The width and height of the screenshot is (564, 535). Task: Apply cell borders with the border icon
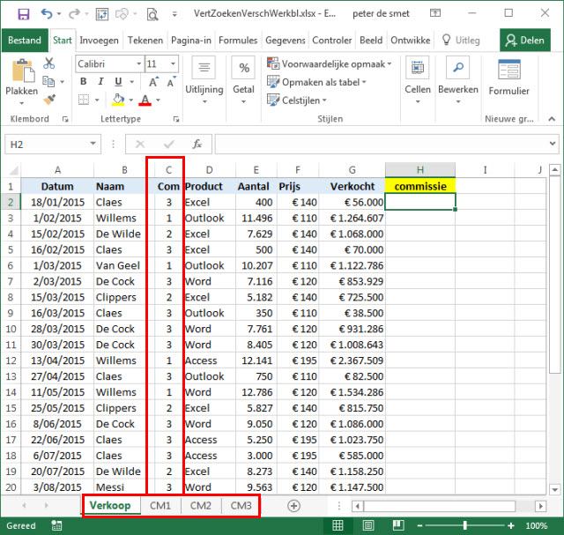pyautogui.click(x=84, y=100)
